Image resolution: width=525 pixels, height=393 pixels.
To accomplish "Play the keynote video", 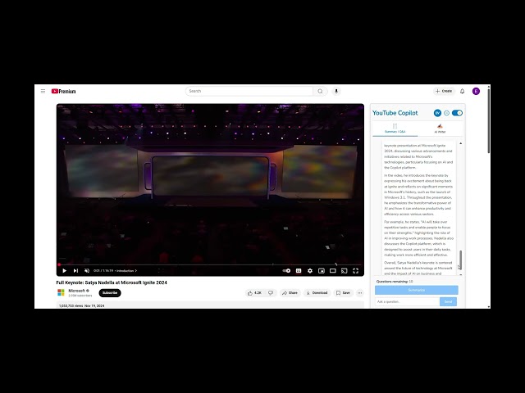I will tap(64, 271).
